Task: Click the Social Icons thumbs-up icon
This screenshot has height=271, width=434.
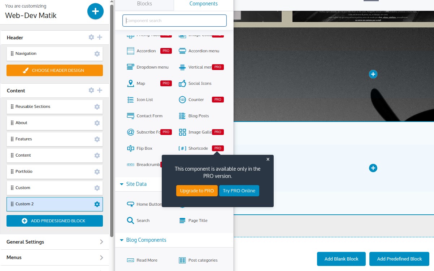Action: click(182, 83)
